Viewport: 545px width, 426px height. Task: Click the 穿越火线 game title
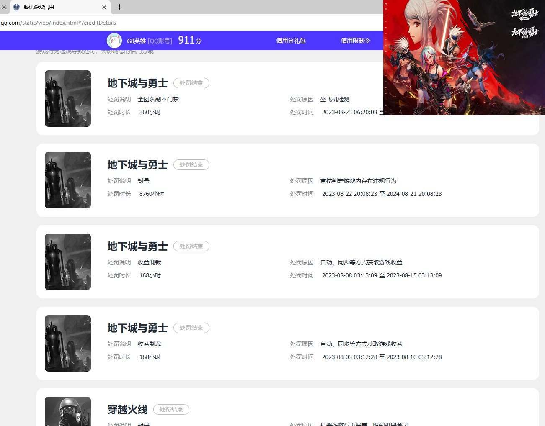[127, 410]
